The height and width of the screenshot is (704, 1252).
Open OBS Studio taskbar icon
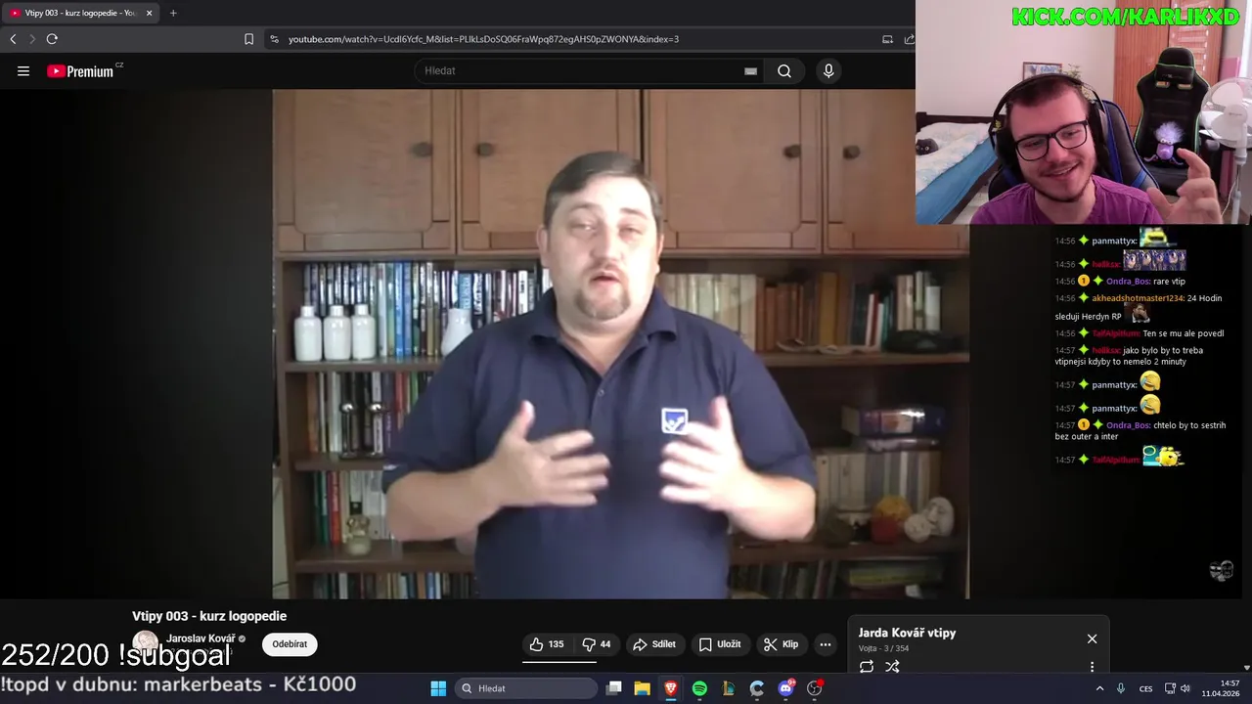click(x=815, y=688)
